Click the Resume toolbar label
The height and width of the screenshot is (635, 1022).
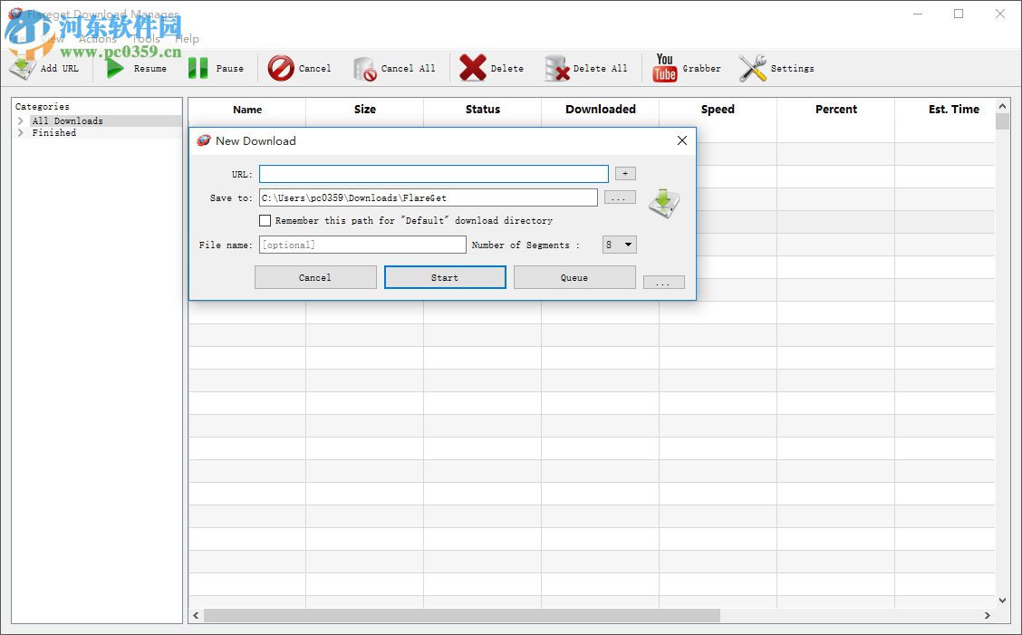[x=149, y=69]
